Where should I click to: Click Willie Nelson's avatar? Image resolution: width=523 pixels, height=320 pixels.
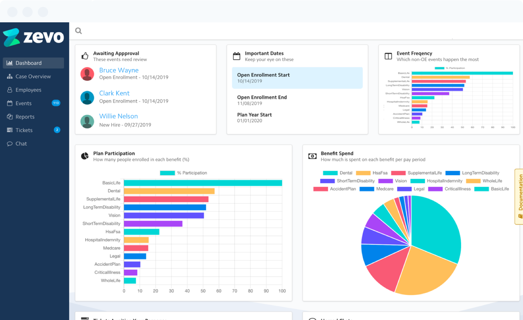(87, 121)
